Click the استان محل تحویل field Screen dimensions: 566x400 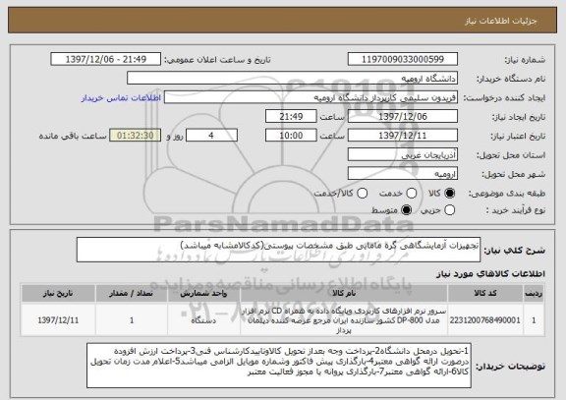403,155
